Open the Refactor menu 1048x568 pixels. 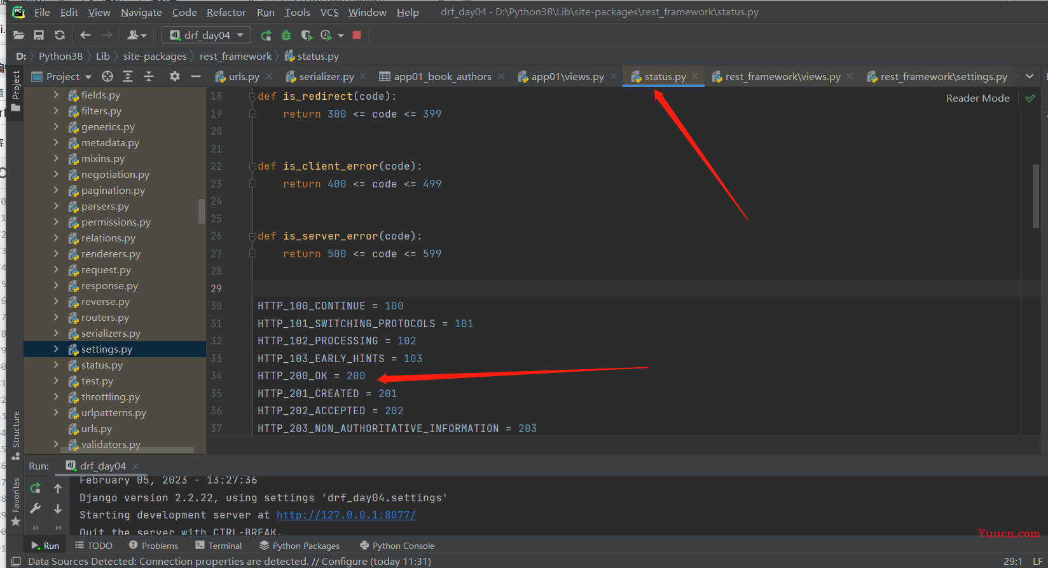[x=226, y=12]
